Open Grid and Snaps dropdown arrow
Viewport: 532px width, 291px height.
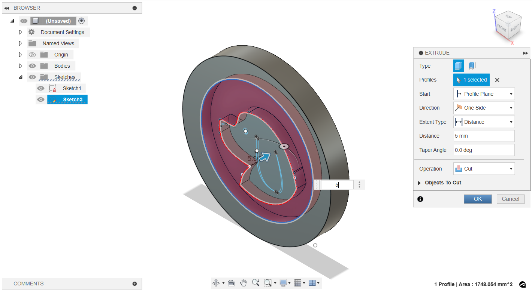coord(304,283)
